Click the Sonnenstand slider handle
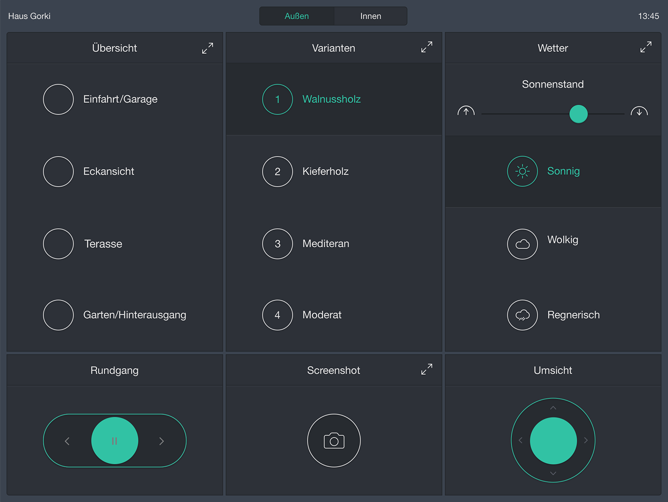The height and width of the screenshot is (502, 668). click(x=578, y=114)
